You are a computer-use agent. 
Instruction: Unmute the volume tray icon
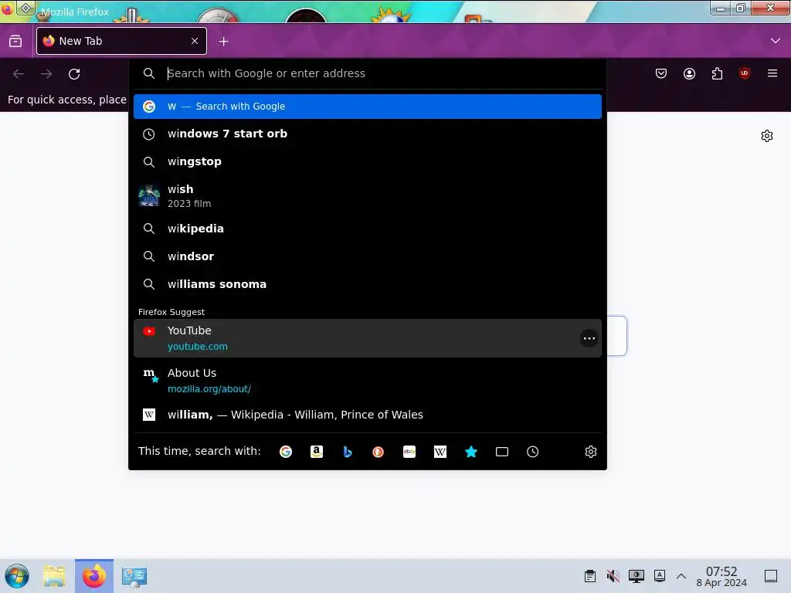(x=613, y=576)
